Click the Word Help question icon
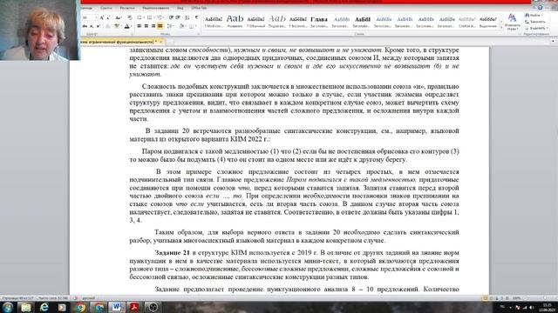This screenshot has width=558, height=313. click(x=540, y=8)
